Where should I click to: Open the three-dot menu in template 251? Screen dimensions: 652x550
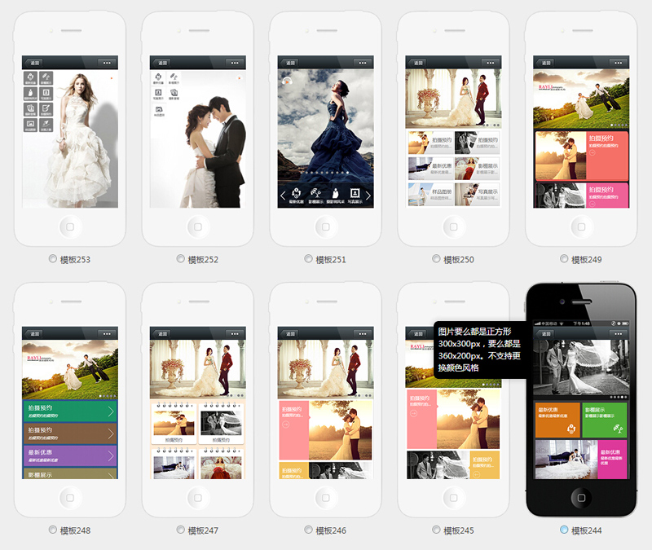(363, 63)
